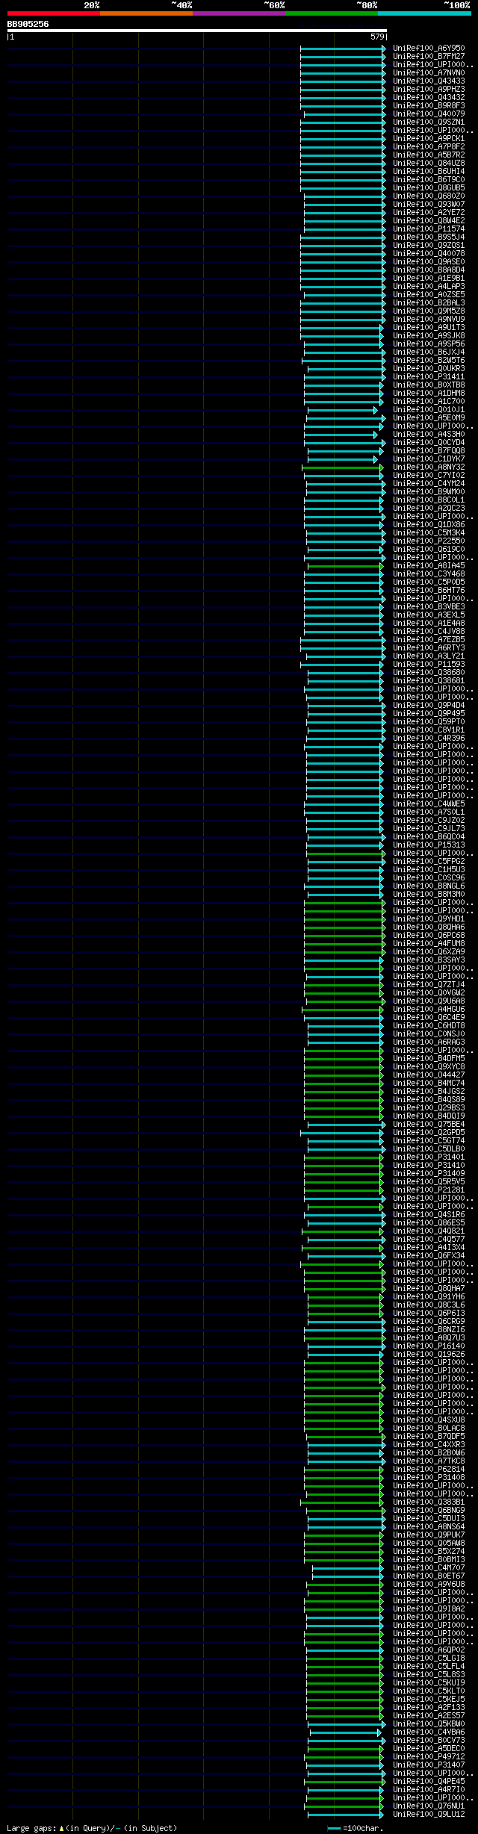Open the UniRef100_B2BAL3 entry
The height and width of the screenshot is (1834, 478).
[x=429, y=303]
